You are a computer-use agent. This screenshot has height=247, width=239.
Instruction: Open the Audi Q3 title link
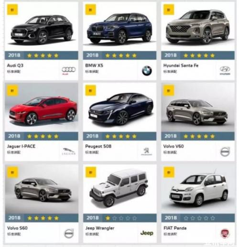click(15, 65)
